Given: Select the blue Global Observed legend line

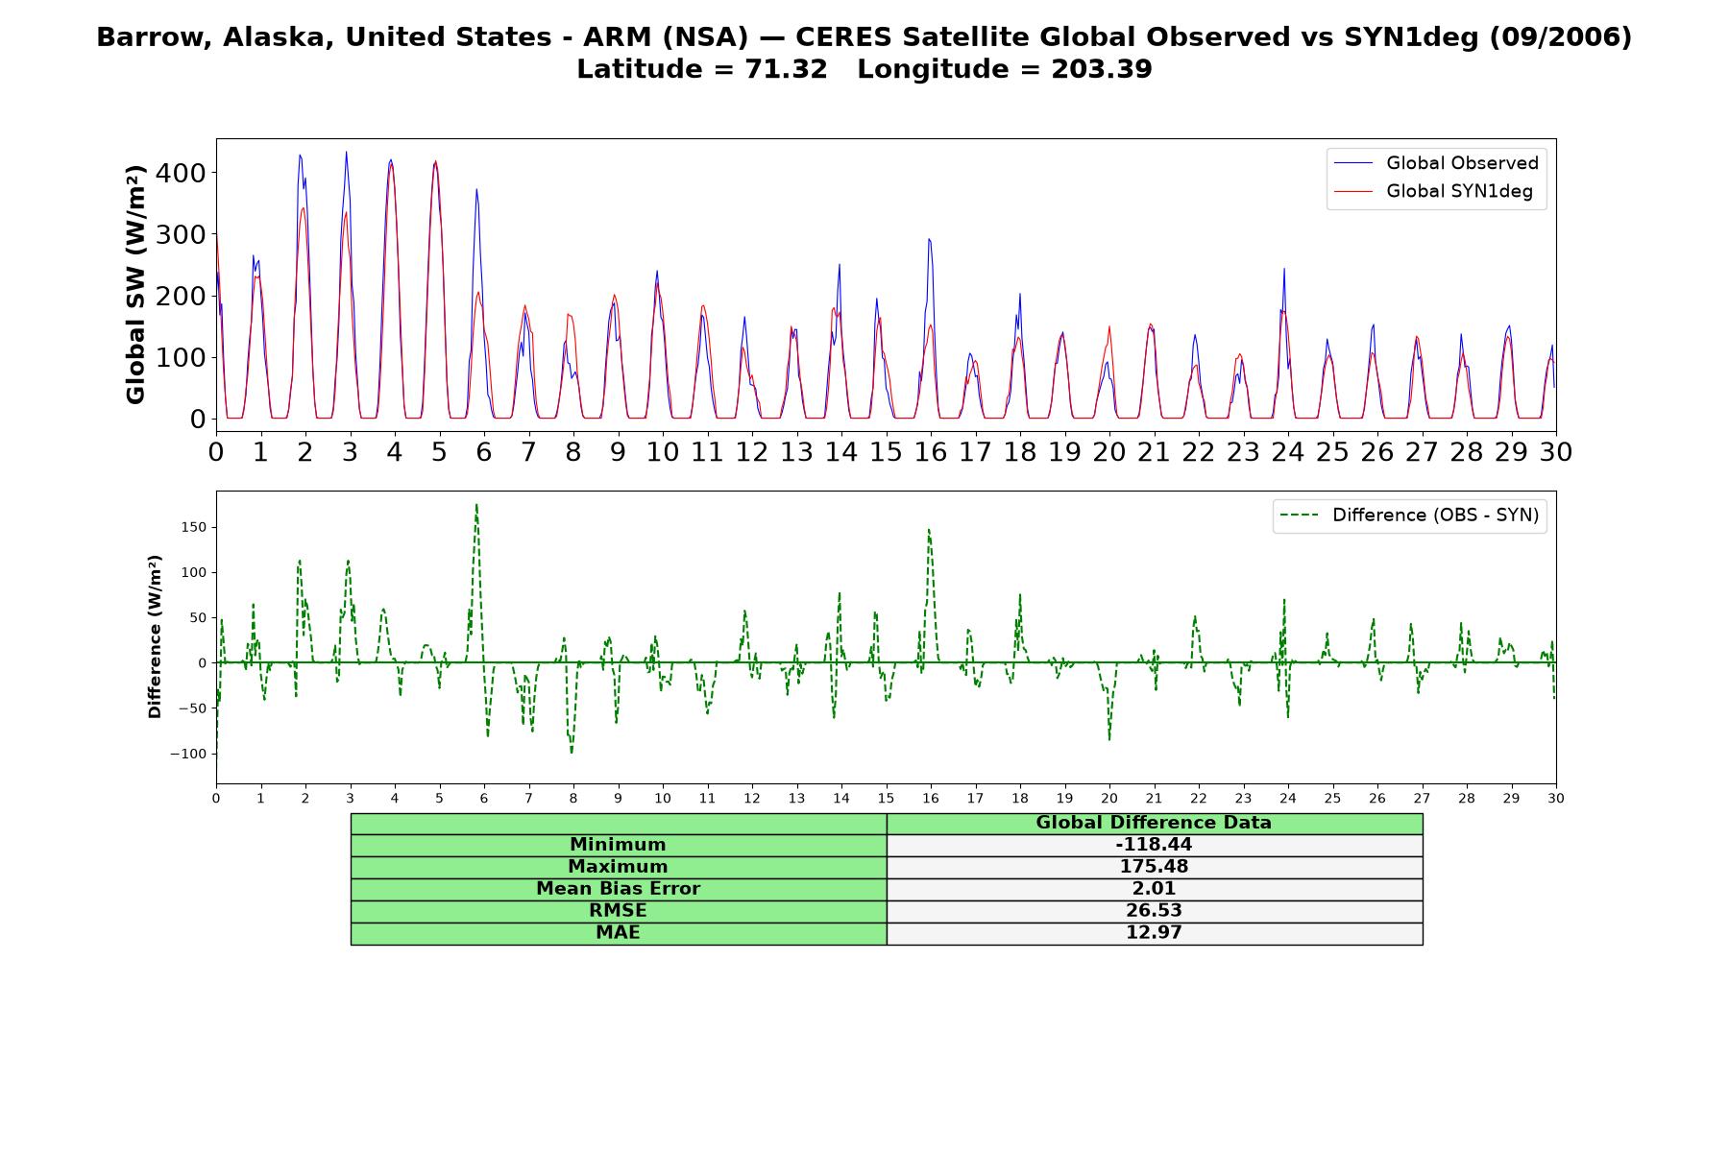Looking at the screenshot, I should click(x=1353, y=164).
